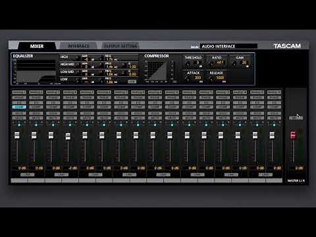Click the compressor ATTACK knob

[x=187, y=79]
